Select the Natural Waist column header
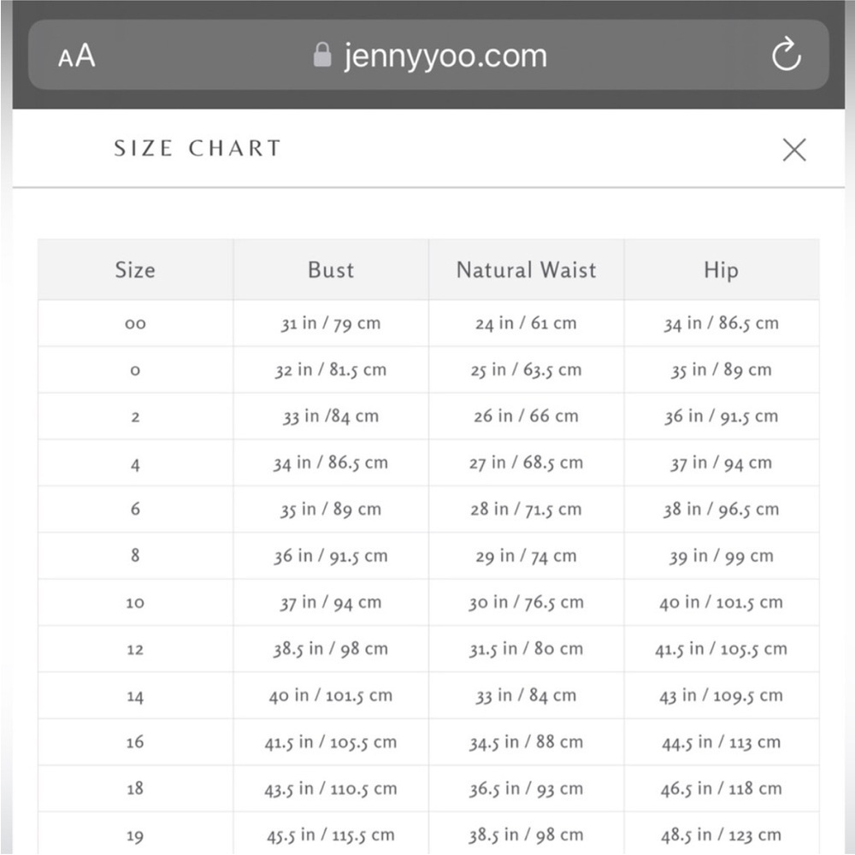 526,270
